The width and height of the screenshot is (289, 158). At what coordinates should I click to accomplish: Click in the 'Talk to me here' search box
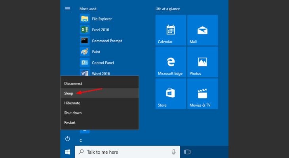point(127,152)
